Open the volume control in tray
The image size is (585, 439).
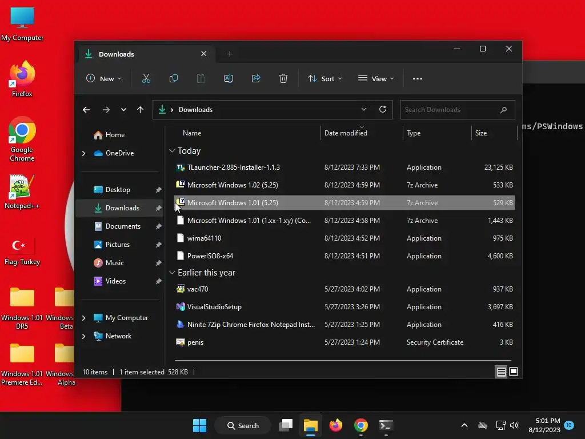coord(514,425)
